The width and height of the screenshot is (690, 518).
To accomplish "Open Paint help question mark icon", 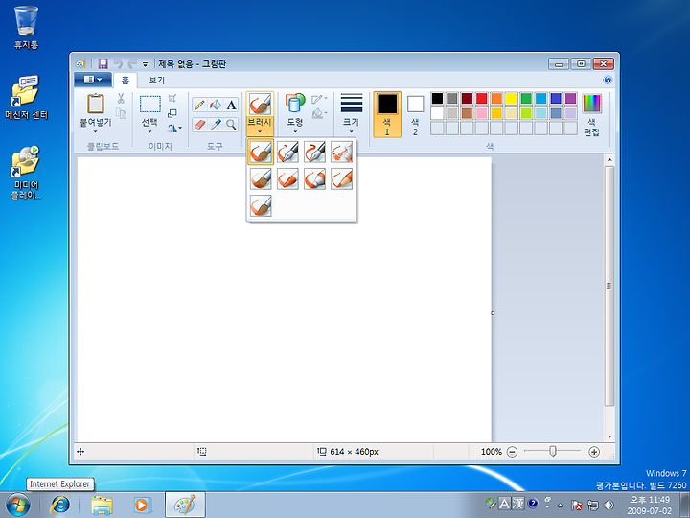I will 608,80.
